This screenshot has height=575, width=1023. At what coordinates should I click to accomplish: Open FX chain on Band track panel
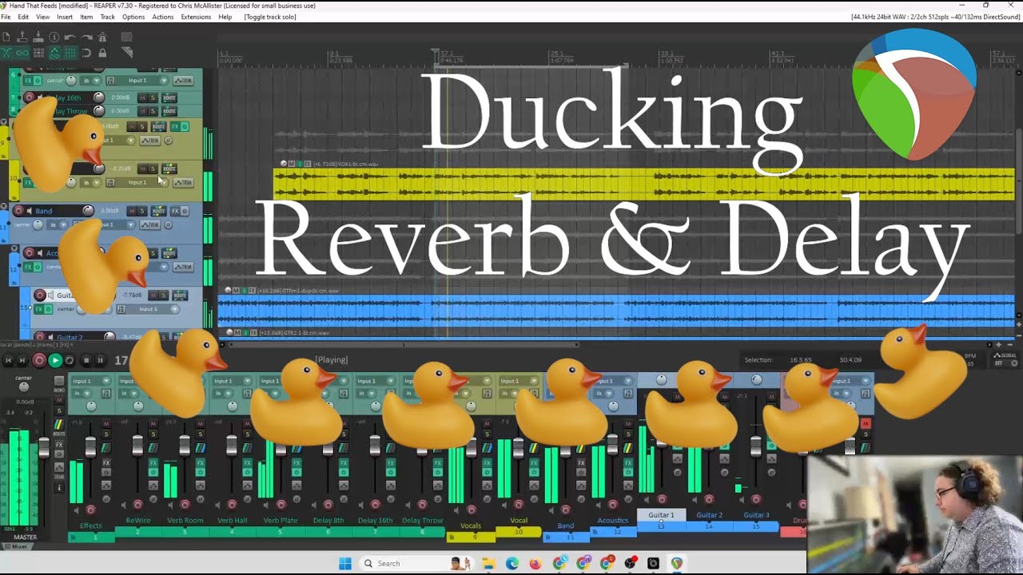coord(175,211)
